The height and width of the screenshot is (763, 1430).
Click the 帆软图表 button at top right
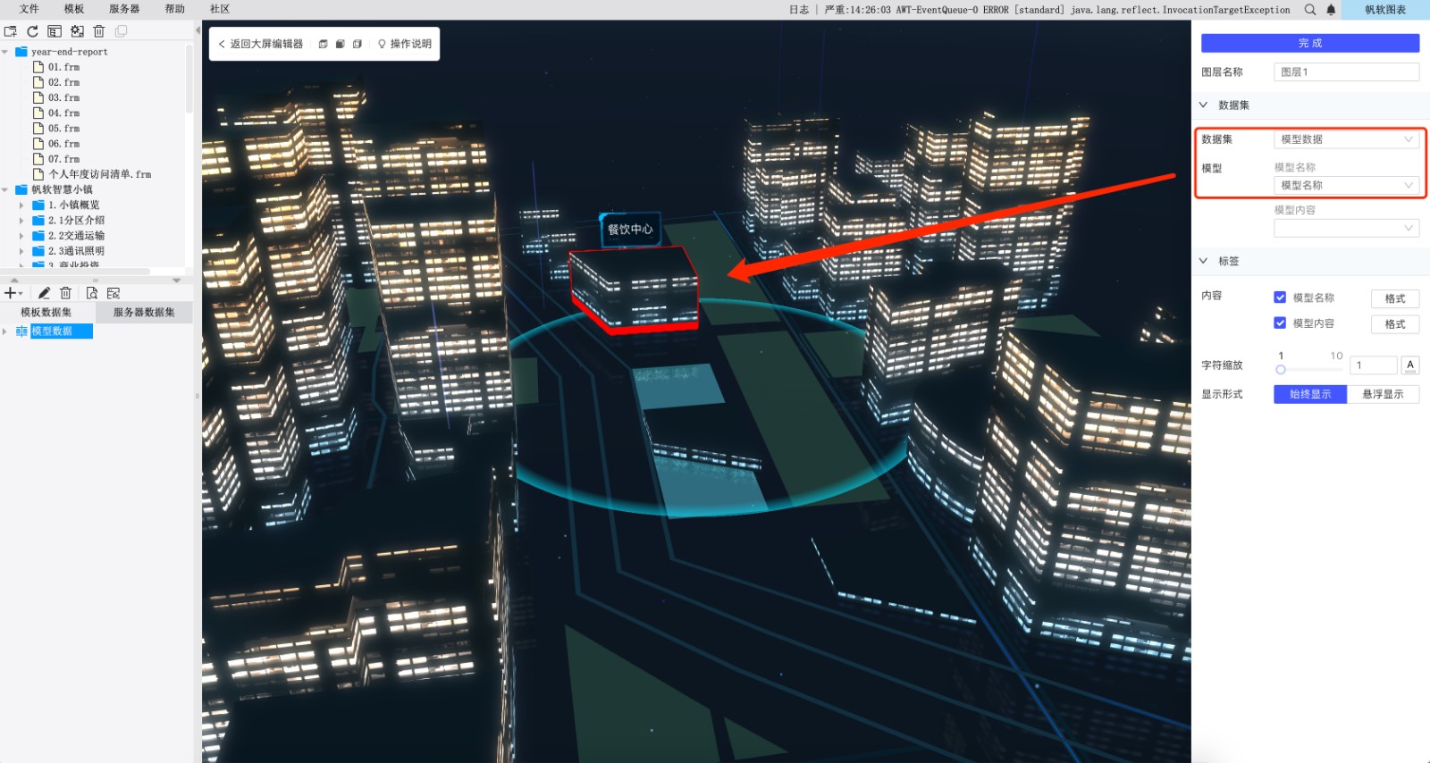click(x=1385, y=10)
